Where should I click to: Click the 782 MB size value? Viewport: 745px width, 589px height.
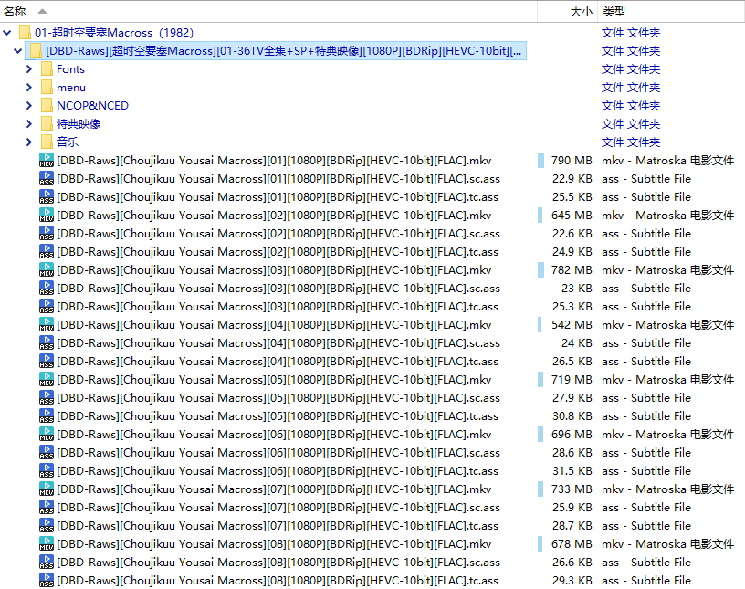click(572, 270)
